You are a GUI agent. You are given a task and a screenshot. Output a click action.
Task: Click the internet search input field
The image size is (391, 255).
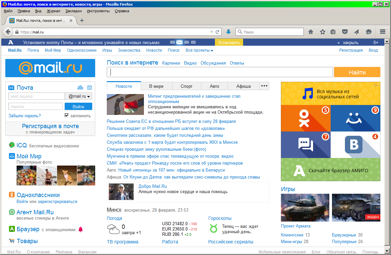(x=220, y=72)
